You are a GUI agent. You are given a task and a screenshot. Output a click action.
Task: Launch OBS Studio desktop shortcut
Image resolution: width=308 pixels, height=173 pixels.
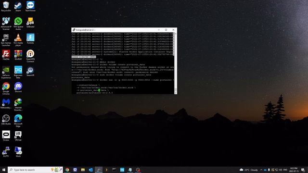point(6,120)
